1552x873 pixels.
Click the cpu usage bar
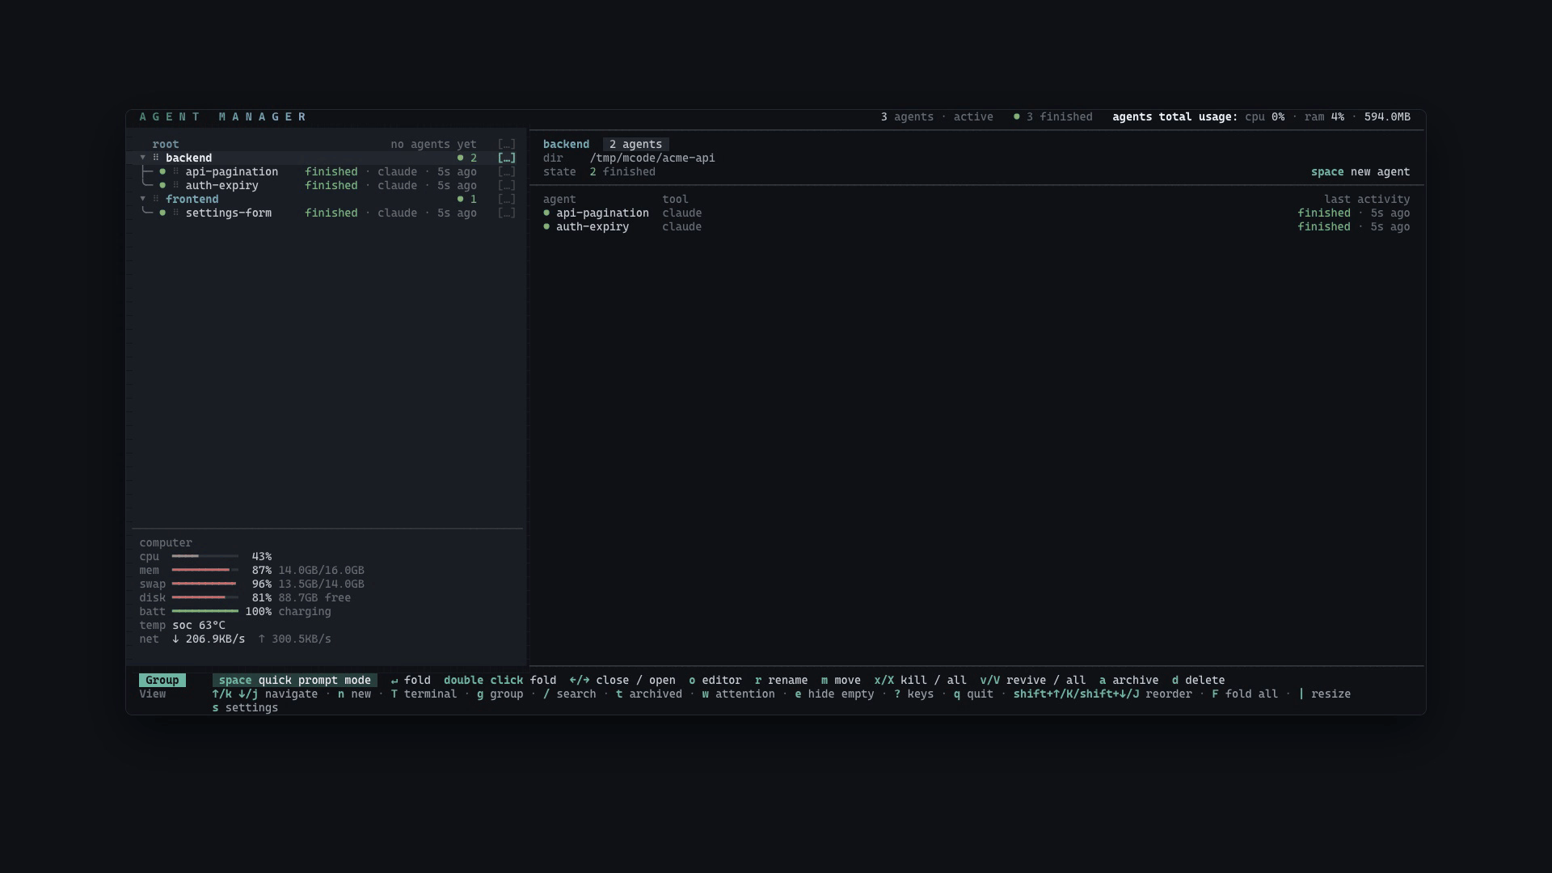click(205, 557)
